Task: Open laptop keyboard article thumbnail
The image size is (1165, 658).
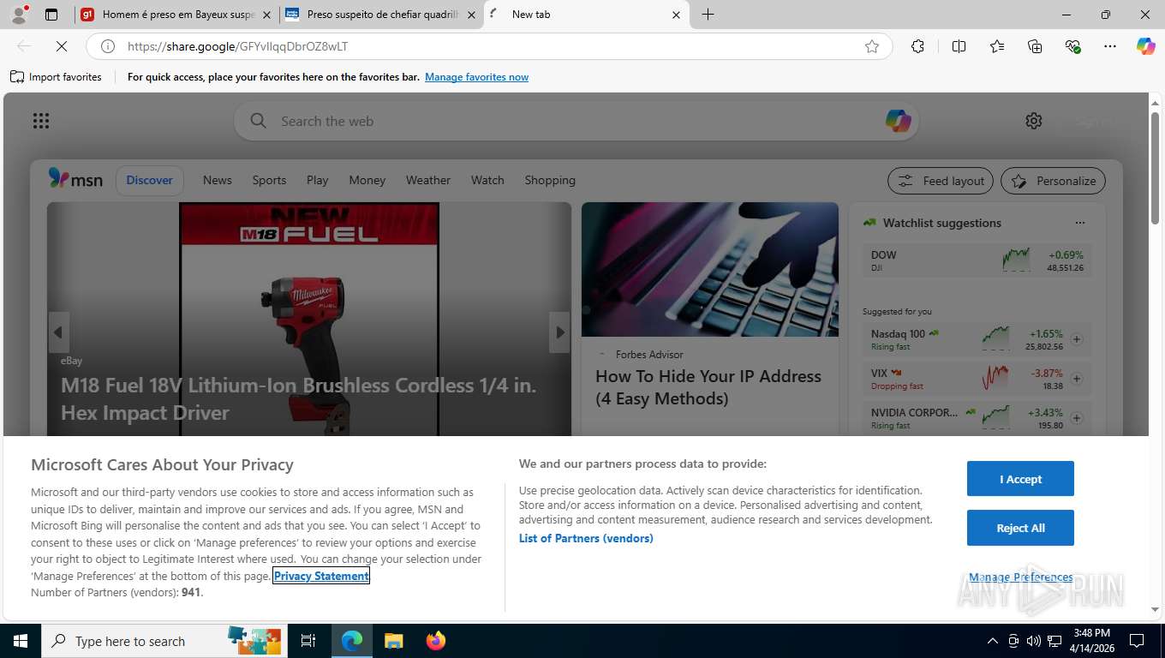Action: pyautogui.click(x=710, y=269)
